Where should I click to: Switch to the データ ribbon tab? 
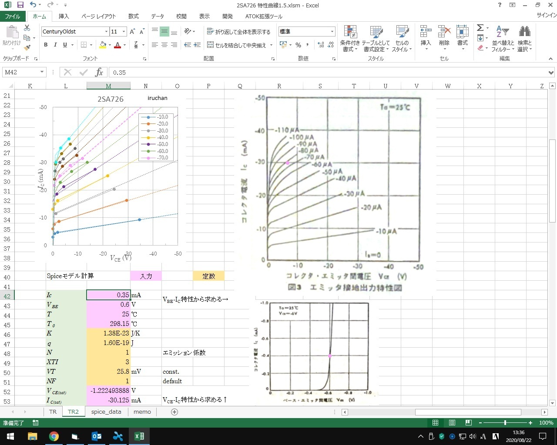(158, 16)
